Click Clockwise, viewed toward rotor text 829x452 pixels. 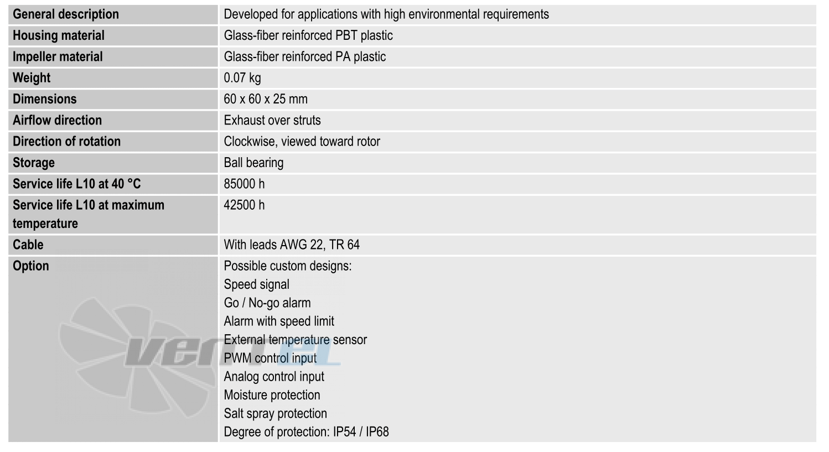point(302,142)
